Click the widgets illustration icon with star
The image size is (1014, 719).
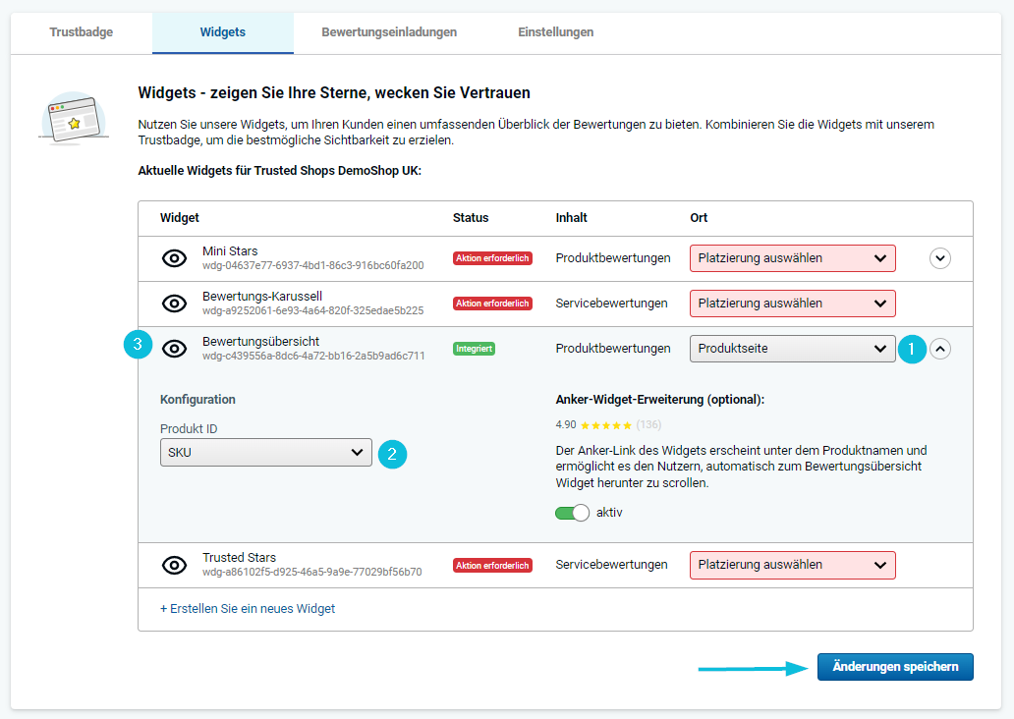[69, 120]
